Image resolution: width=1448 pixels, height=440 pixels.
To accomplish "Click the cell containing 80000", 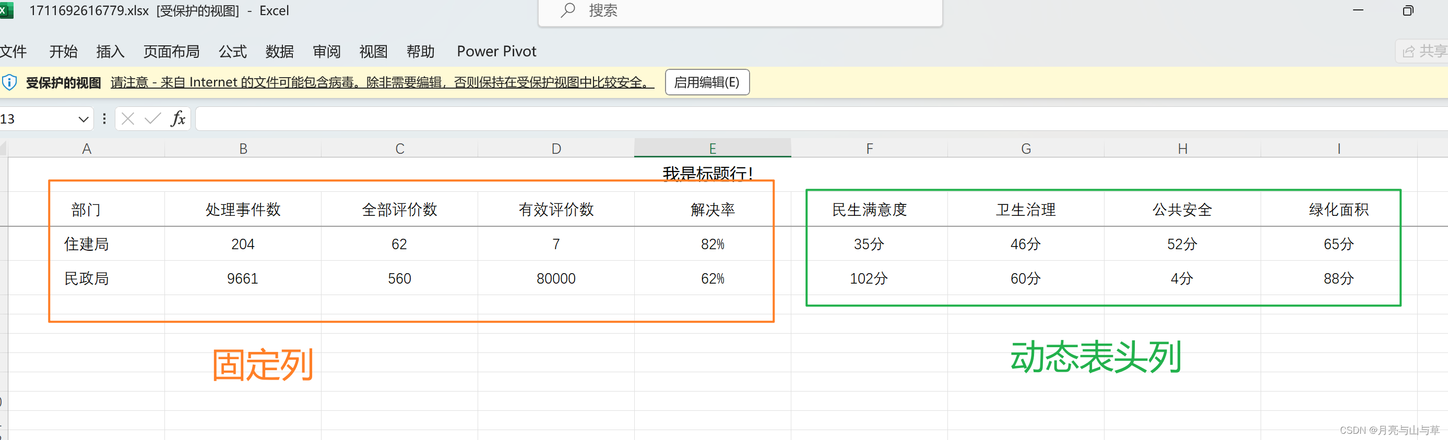I will coord(556,278).
